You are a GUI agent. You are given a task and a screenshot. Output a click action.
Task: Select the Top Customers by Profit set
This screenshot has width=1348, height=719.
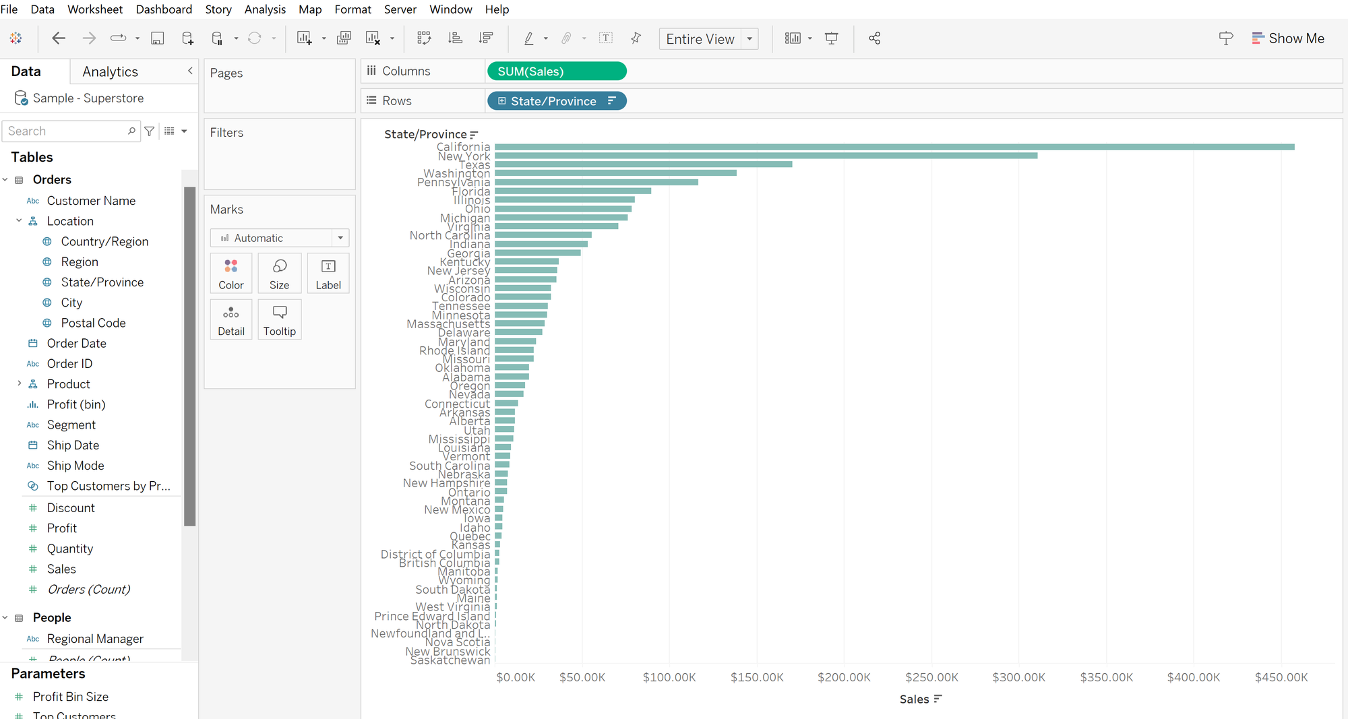(109, 486)
